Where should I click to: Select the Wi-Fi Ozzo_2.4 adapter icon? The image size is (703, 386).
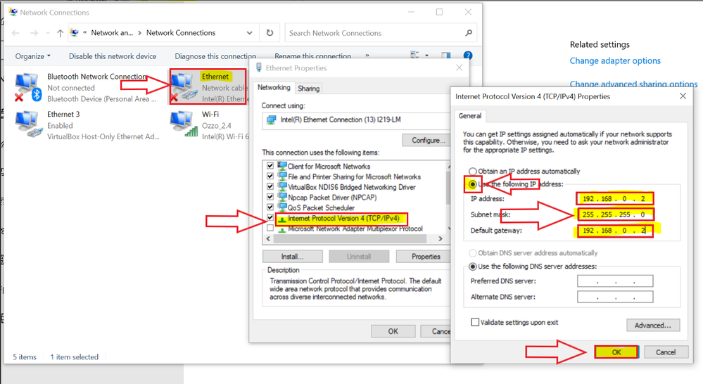point(184,125)
